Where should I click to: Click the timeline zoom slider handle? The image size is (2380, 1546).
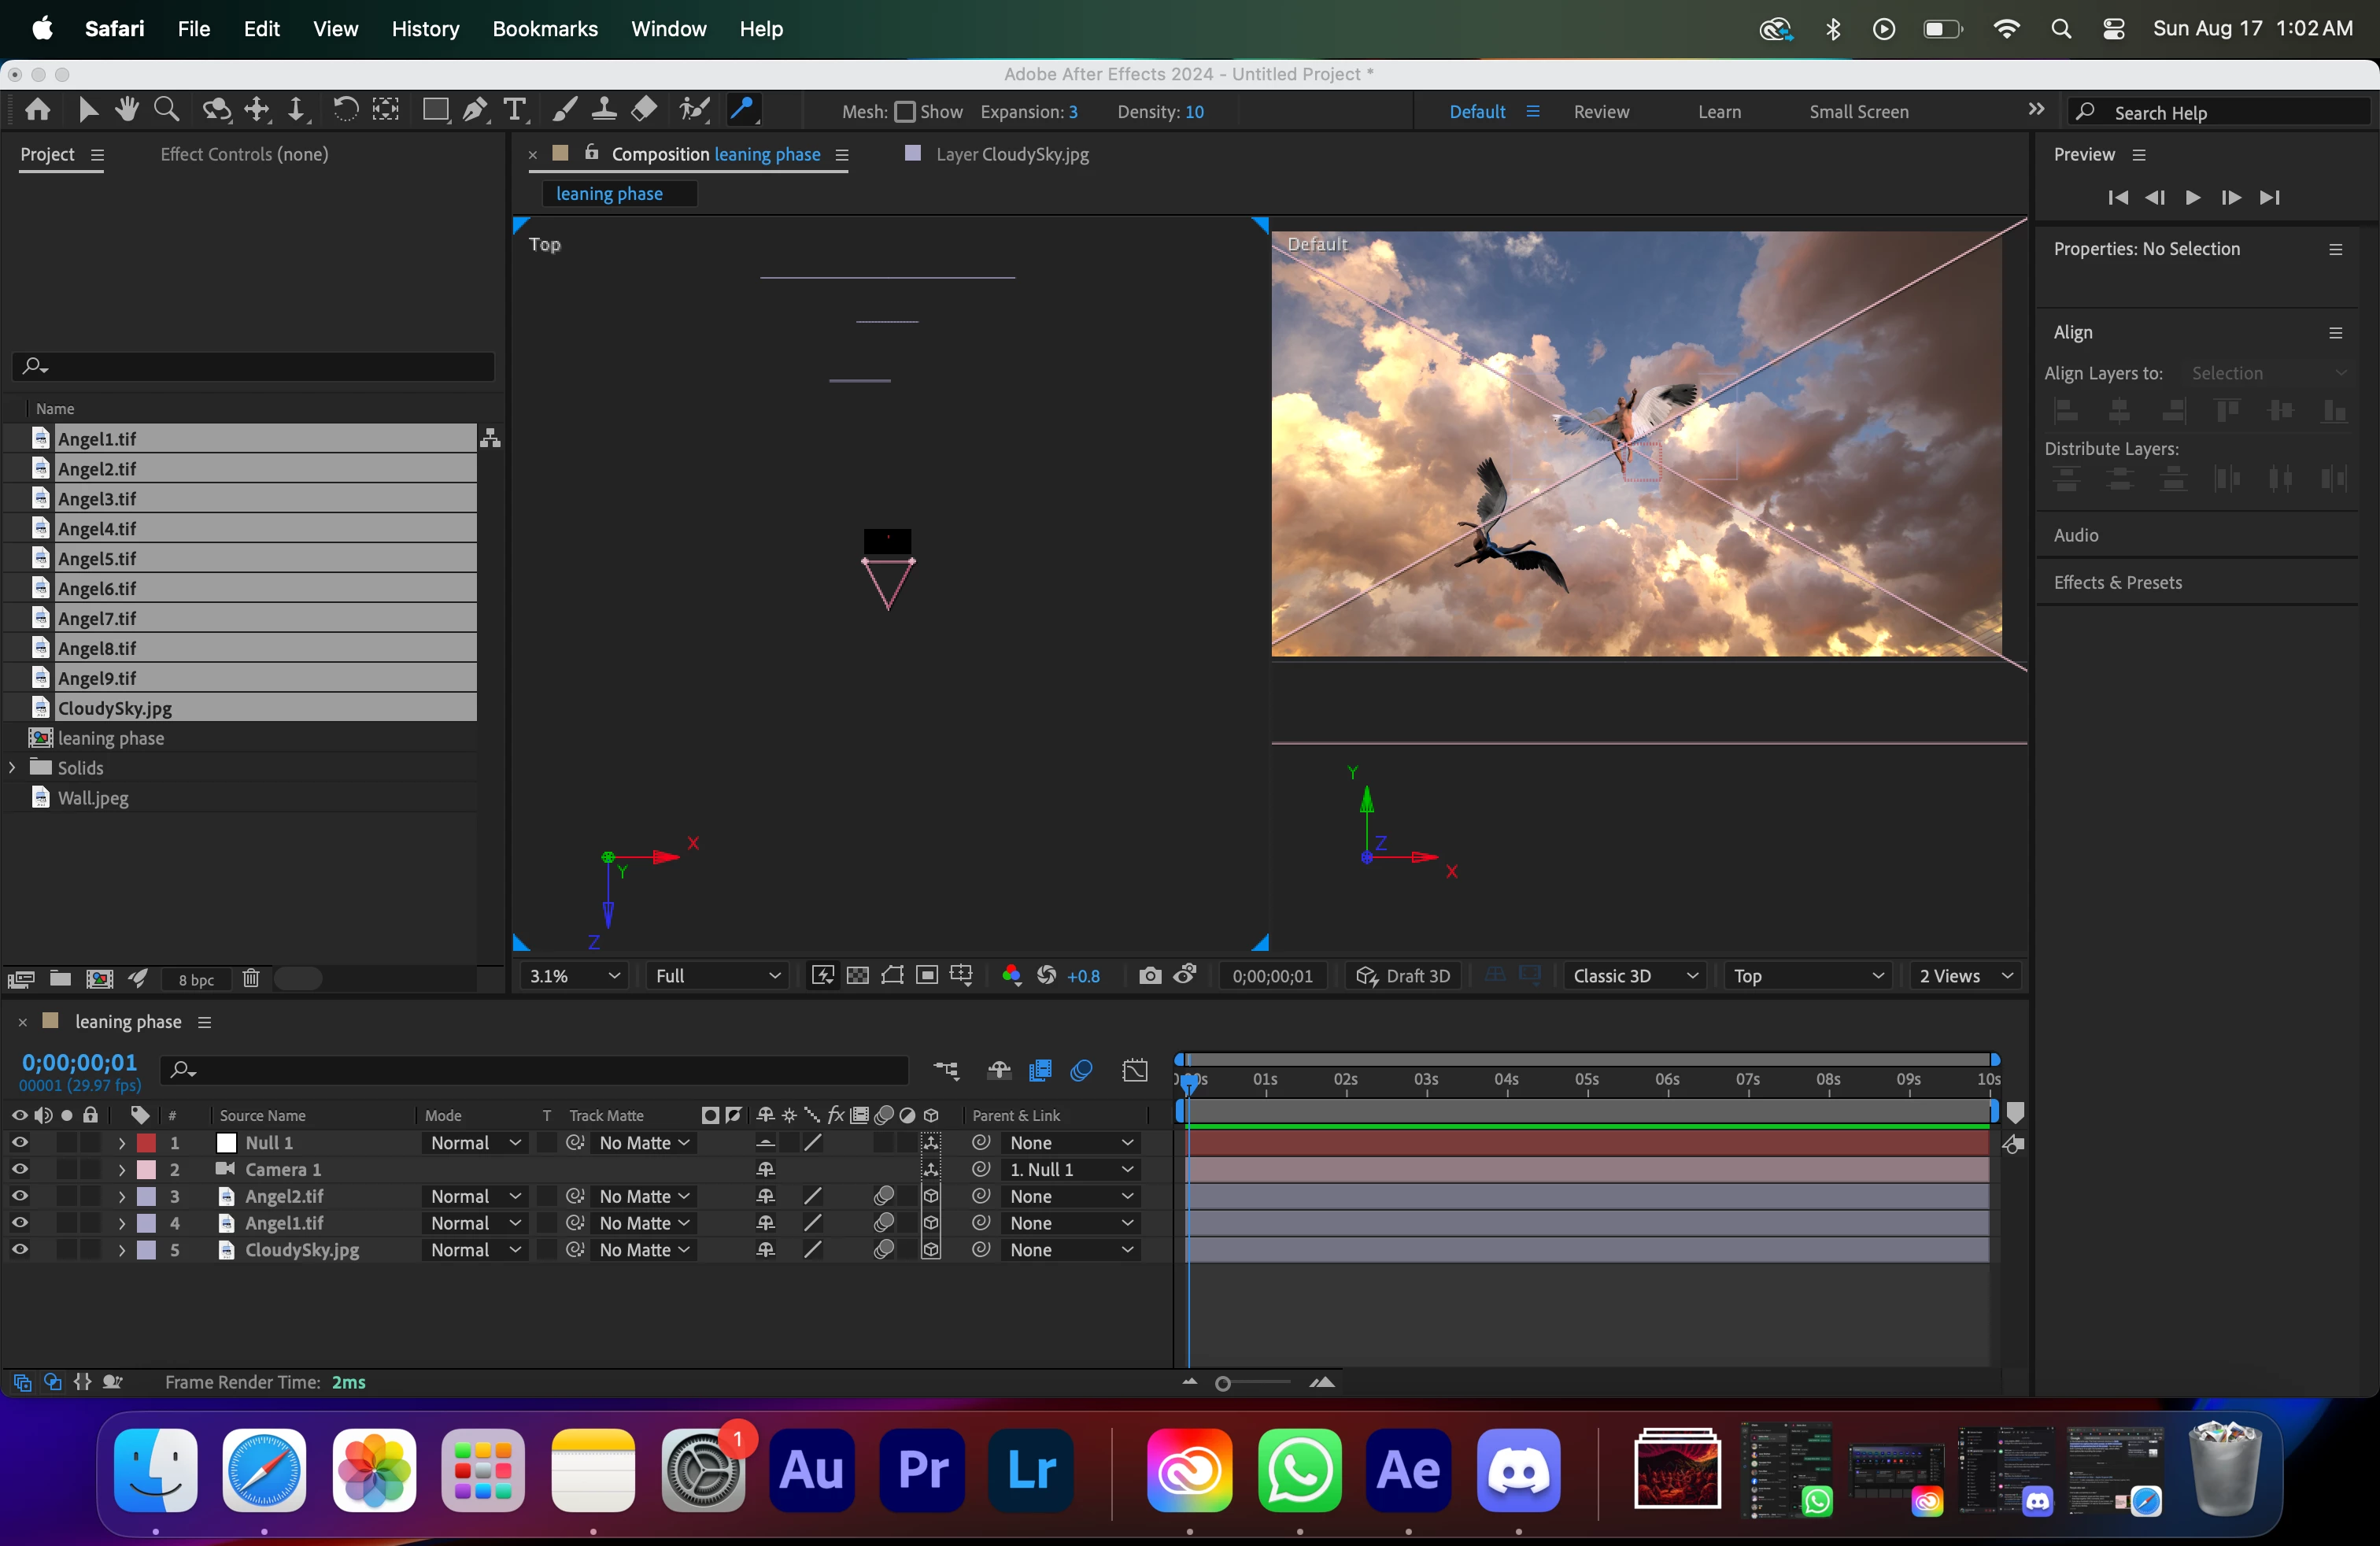click(1223, 1383)
